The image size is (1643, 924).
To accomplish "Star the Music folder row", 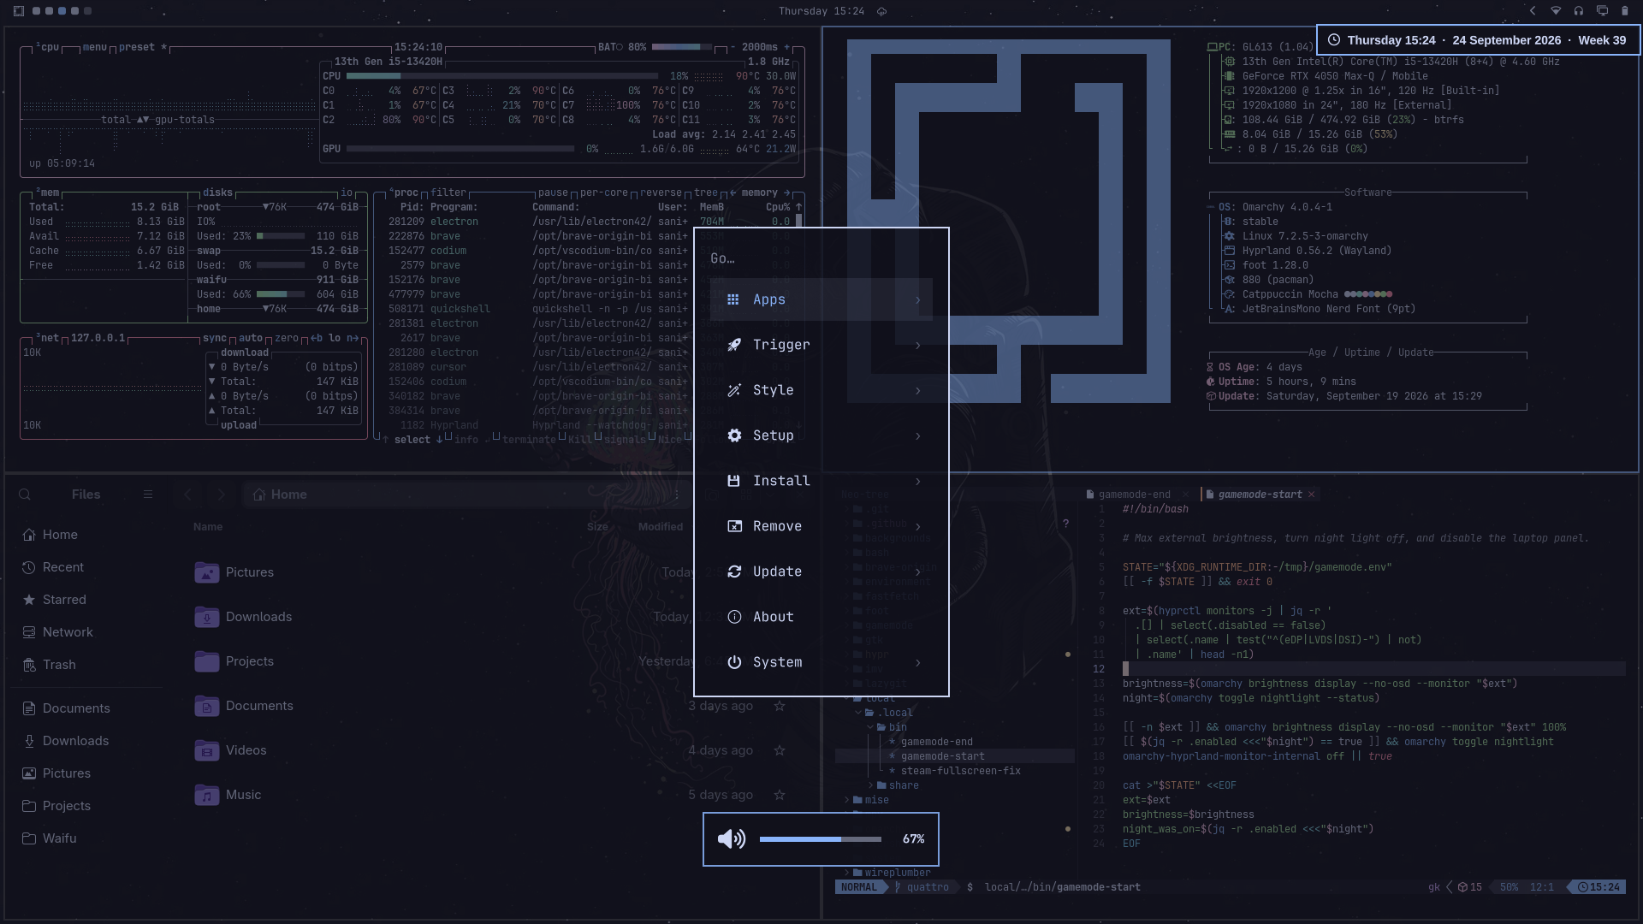I will pos(780,795).
